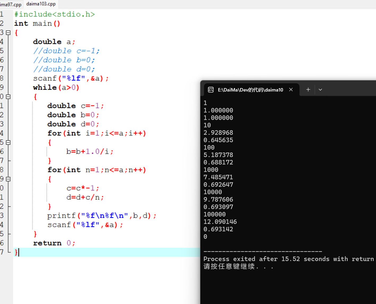Screen dimensions: 376x304
Task: Click the console output '9.787606'
Action: click(x=218, y=199)
